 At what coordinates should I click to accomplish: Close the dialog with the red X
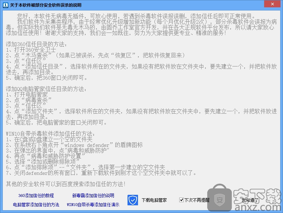pyautogui.click(x=273, y=4)
